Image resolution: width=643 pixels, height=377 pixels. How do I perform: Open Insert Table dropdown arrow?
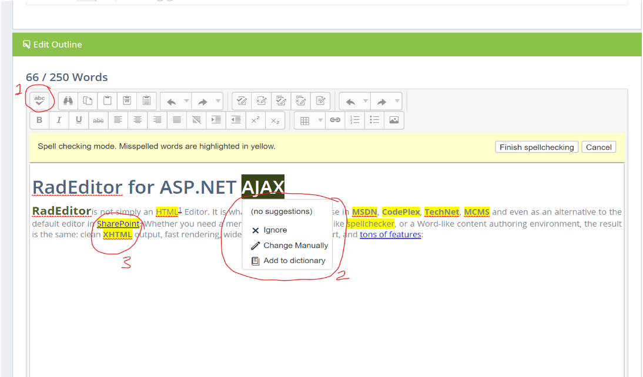[x=320, y=120]
